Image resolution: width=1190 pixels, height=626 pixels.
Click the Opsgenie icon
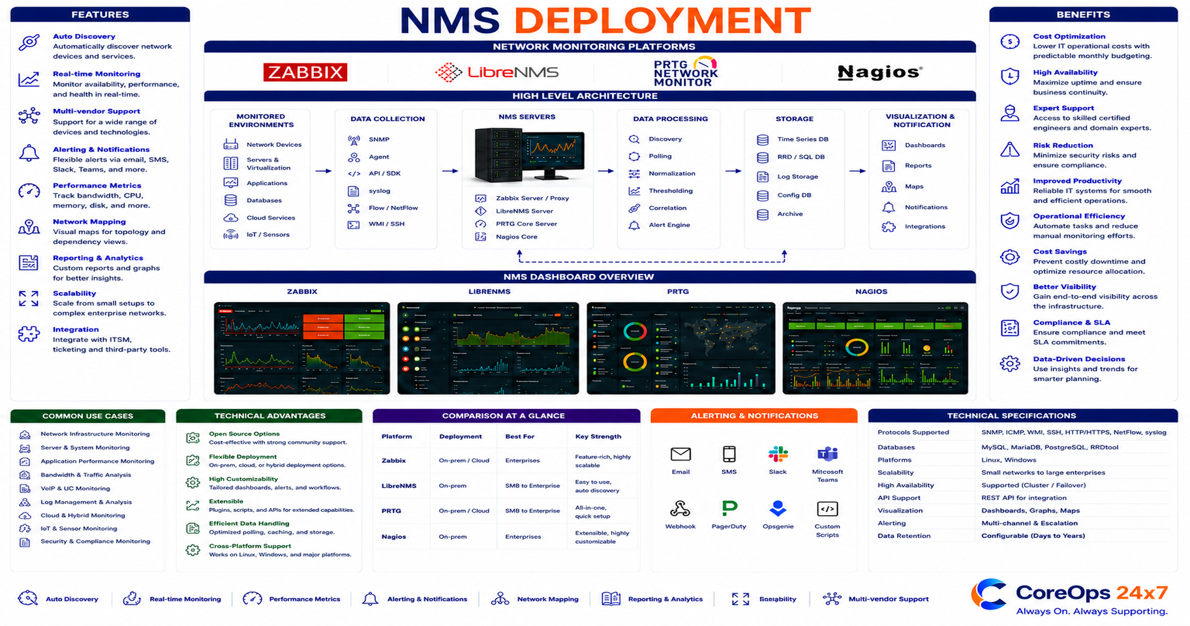[x=778, y=509]
